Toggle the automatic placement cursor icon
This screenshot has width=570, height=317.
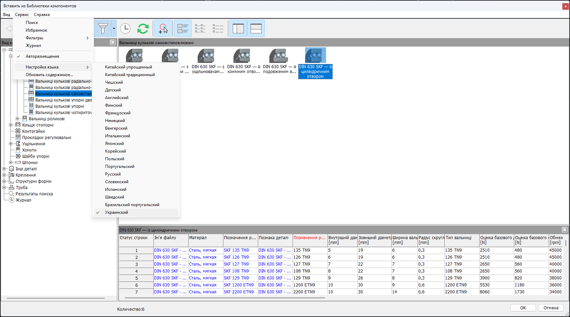click(163, 29)
